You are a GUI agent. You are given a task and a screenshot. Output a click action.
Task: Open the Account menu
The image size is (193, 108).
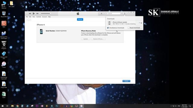44,17
